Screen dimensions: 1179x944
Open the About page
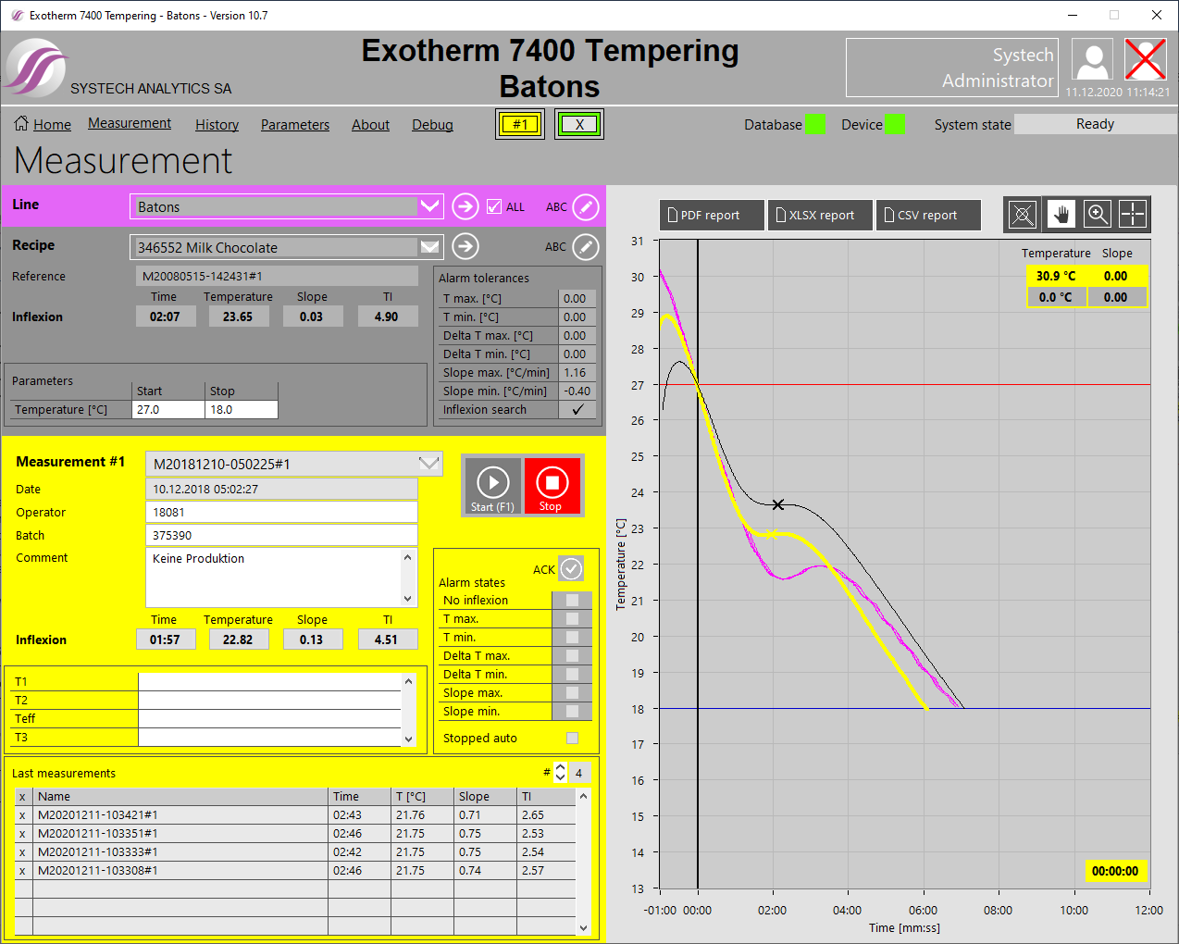(x=370, y=124)
